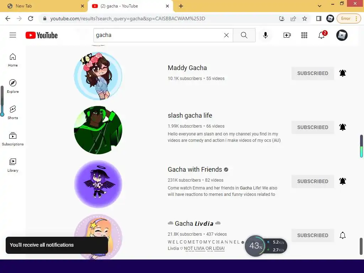Bookmark this page with star icon
This screenshot has height=273, width=364.
305,18
